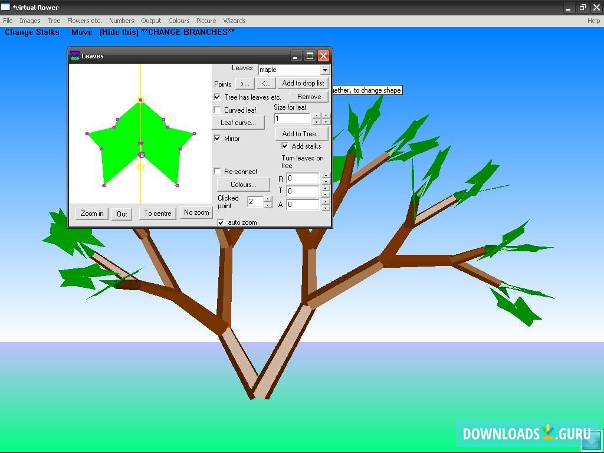This screenshot has width=604, height=453.
Task: Open the Wizards menu
Action: tap(234, 21)
